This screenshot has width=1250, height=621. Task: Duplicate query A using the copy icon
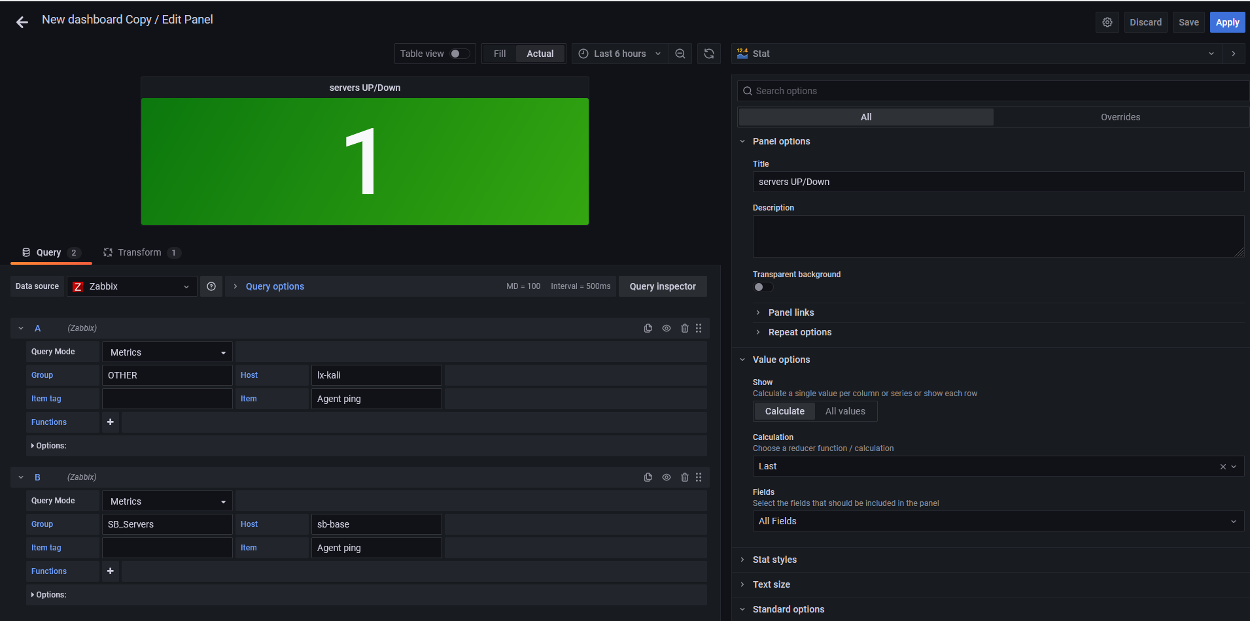click(x=648, y=328)
